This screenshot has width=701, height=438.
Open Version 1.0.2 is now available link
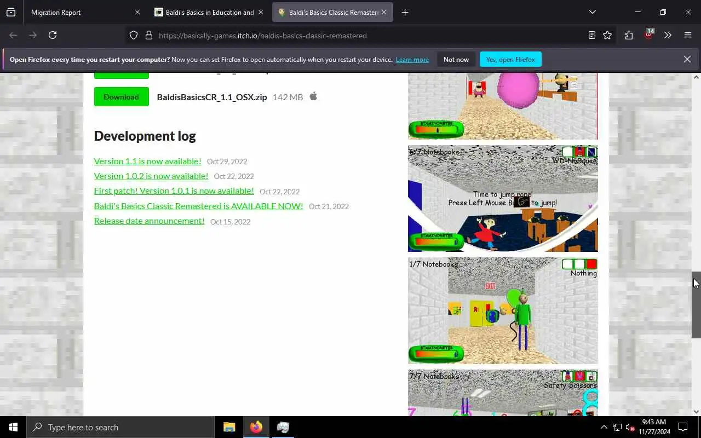pyautogui.click(x=151, y=176)
